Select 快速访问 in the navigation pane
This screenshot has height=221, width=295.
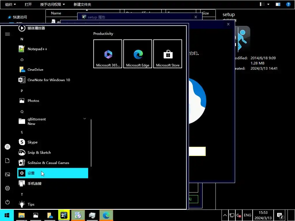tap(17, 17)
